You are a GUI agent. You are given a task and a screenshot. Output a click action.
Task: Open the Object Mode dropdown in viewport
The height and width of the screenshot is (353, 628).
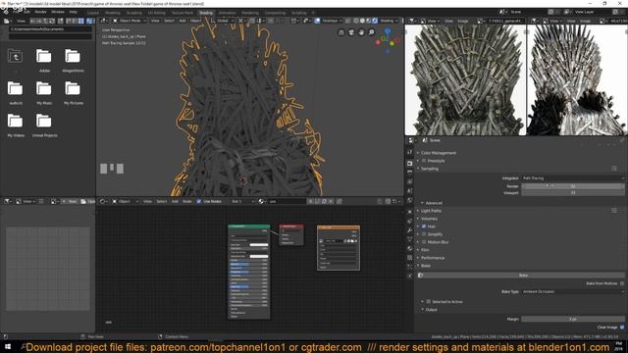click(130, 21)
